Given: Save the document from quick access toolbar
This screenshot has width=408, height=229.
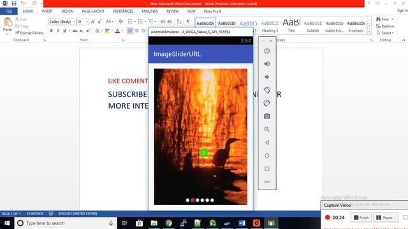Looking at the screenshot, I should (x=14, y=3).
